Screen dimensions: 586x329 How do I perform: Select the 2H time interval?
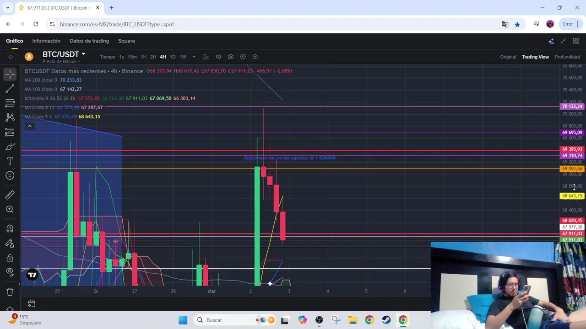[153, 57]
